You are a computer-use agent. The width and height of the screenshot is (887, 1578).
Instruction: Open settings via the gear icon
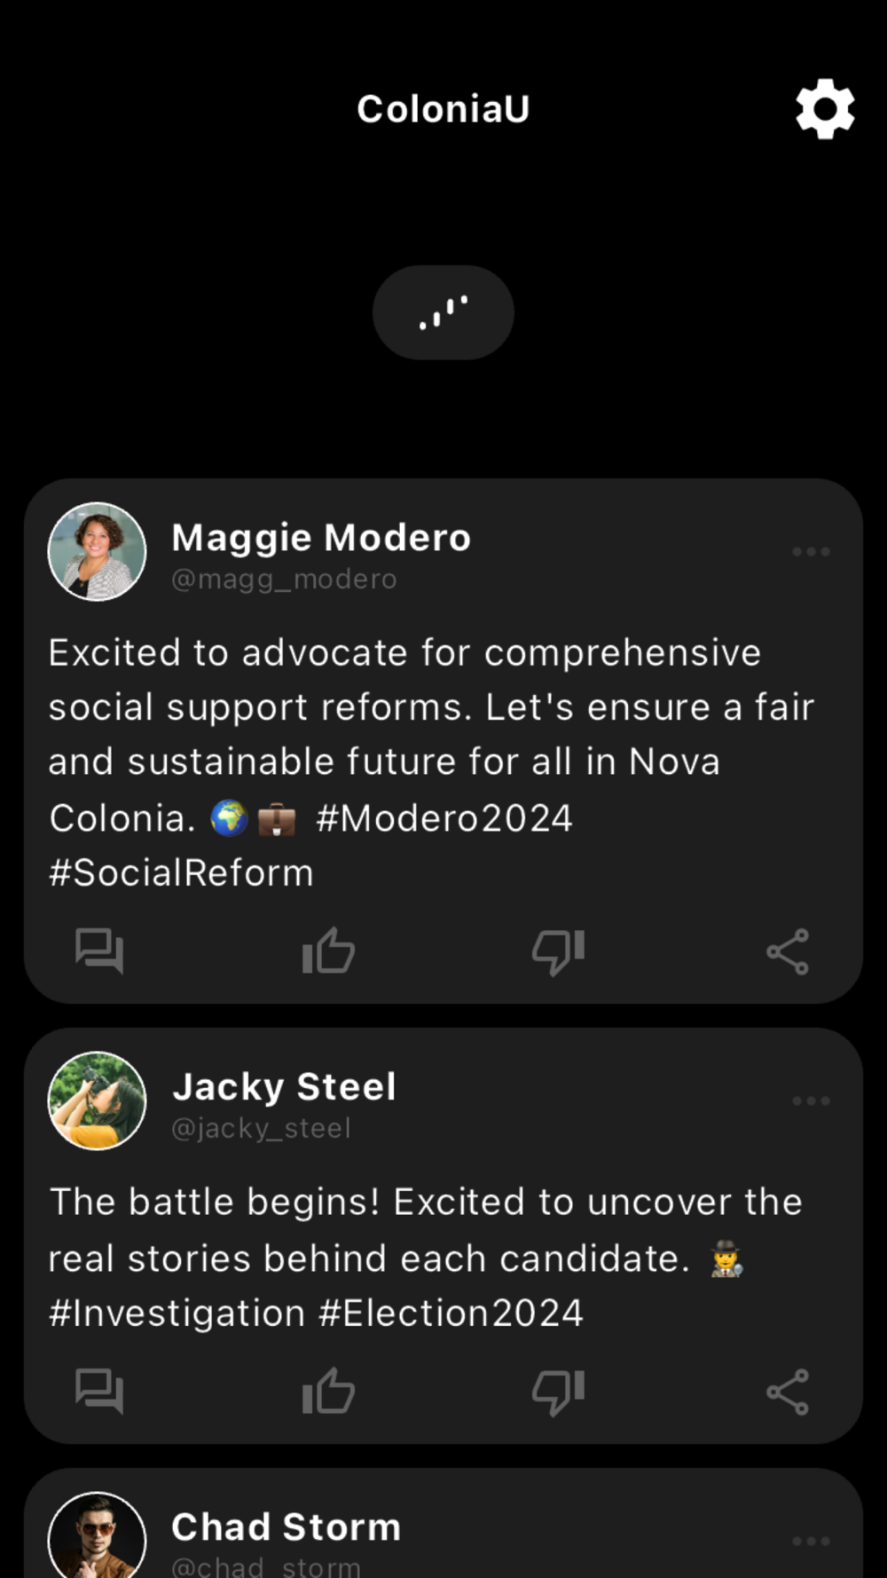click(825, 109)
